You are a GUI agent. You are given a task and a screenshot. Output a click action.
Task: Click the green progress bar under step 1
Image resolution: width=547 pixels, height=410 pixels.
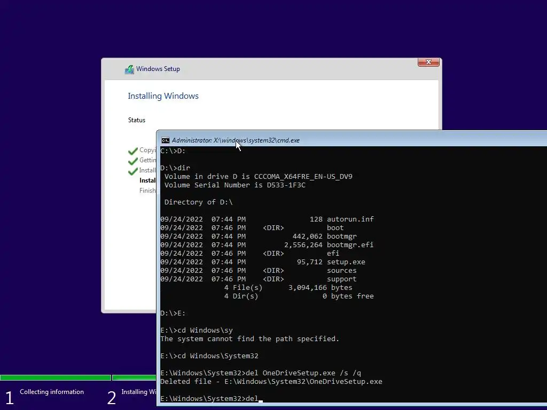pos(56,377)
